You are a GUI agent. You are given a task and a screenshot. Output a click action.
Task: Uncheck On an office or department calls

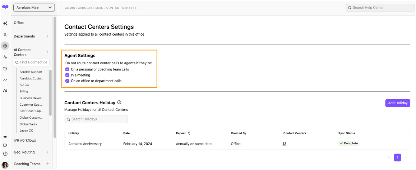[67, 81]
